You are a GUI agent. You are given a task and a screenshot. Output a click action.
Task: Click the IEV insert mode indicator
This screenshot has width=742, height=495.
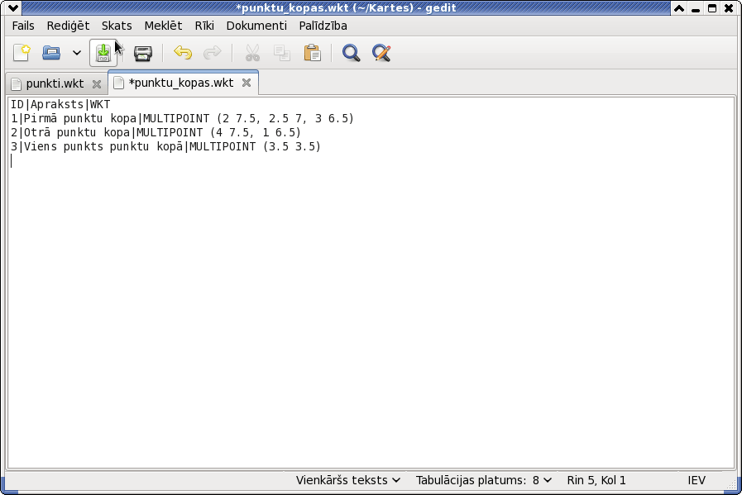click(x=697, y=480)
